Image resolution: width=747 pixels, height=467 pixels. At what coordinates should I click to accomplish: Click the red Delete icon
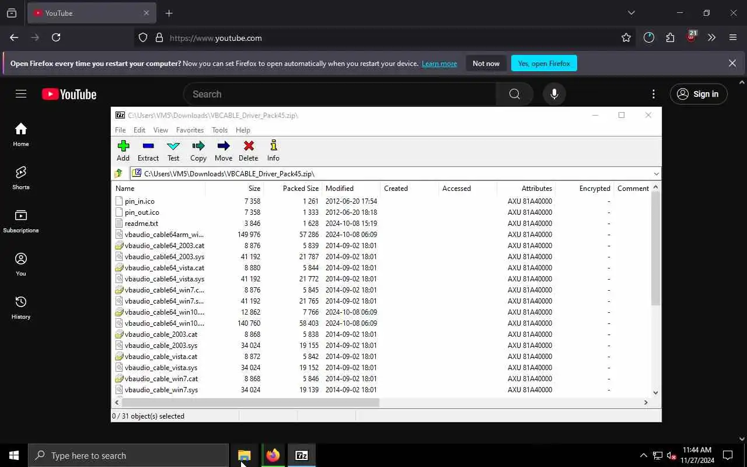point(249,151)
